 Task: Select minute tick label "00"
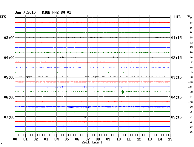(x=15, y=139)
